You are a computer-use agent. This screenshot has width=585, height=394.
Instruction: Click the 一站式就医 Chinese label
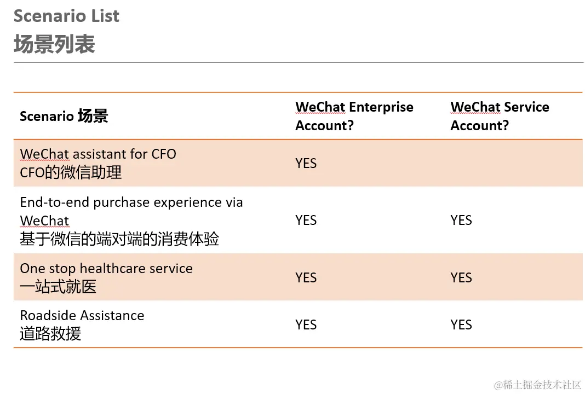(58, 287)
